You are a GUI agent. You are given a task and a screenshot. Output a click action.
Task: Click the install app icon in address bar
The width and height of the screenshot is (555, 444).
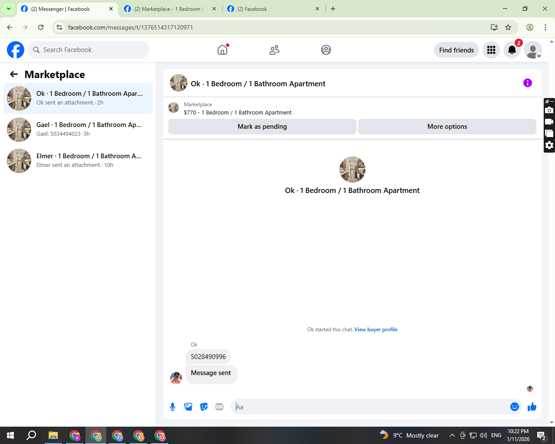click(494, 27)
